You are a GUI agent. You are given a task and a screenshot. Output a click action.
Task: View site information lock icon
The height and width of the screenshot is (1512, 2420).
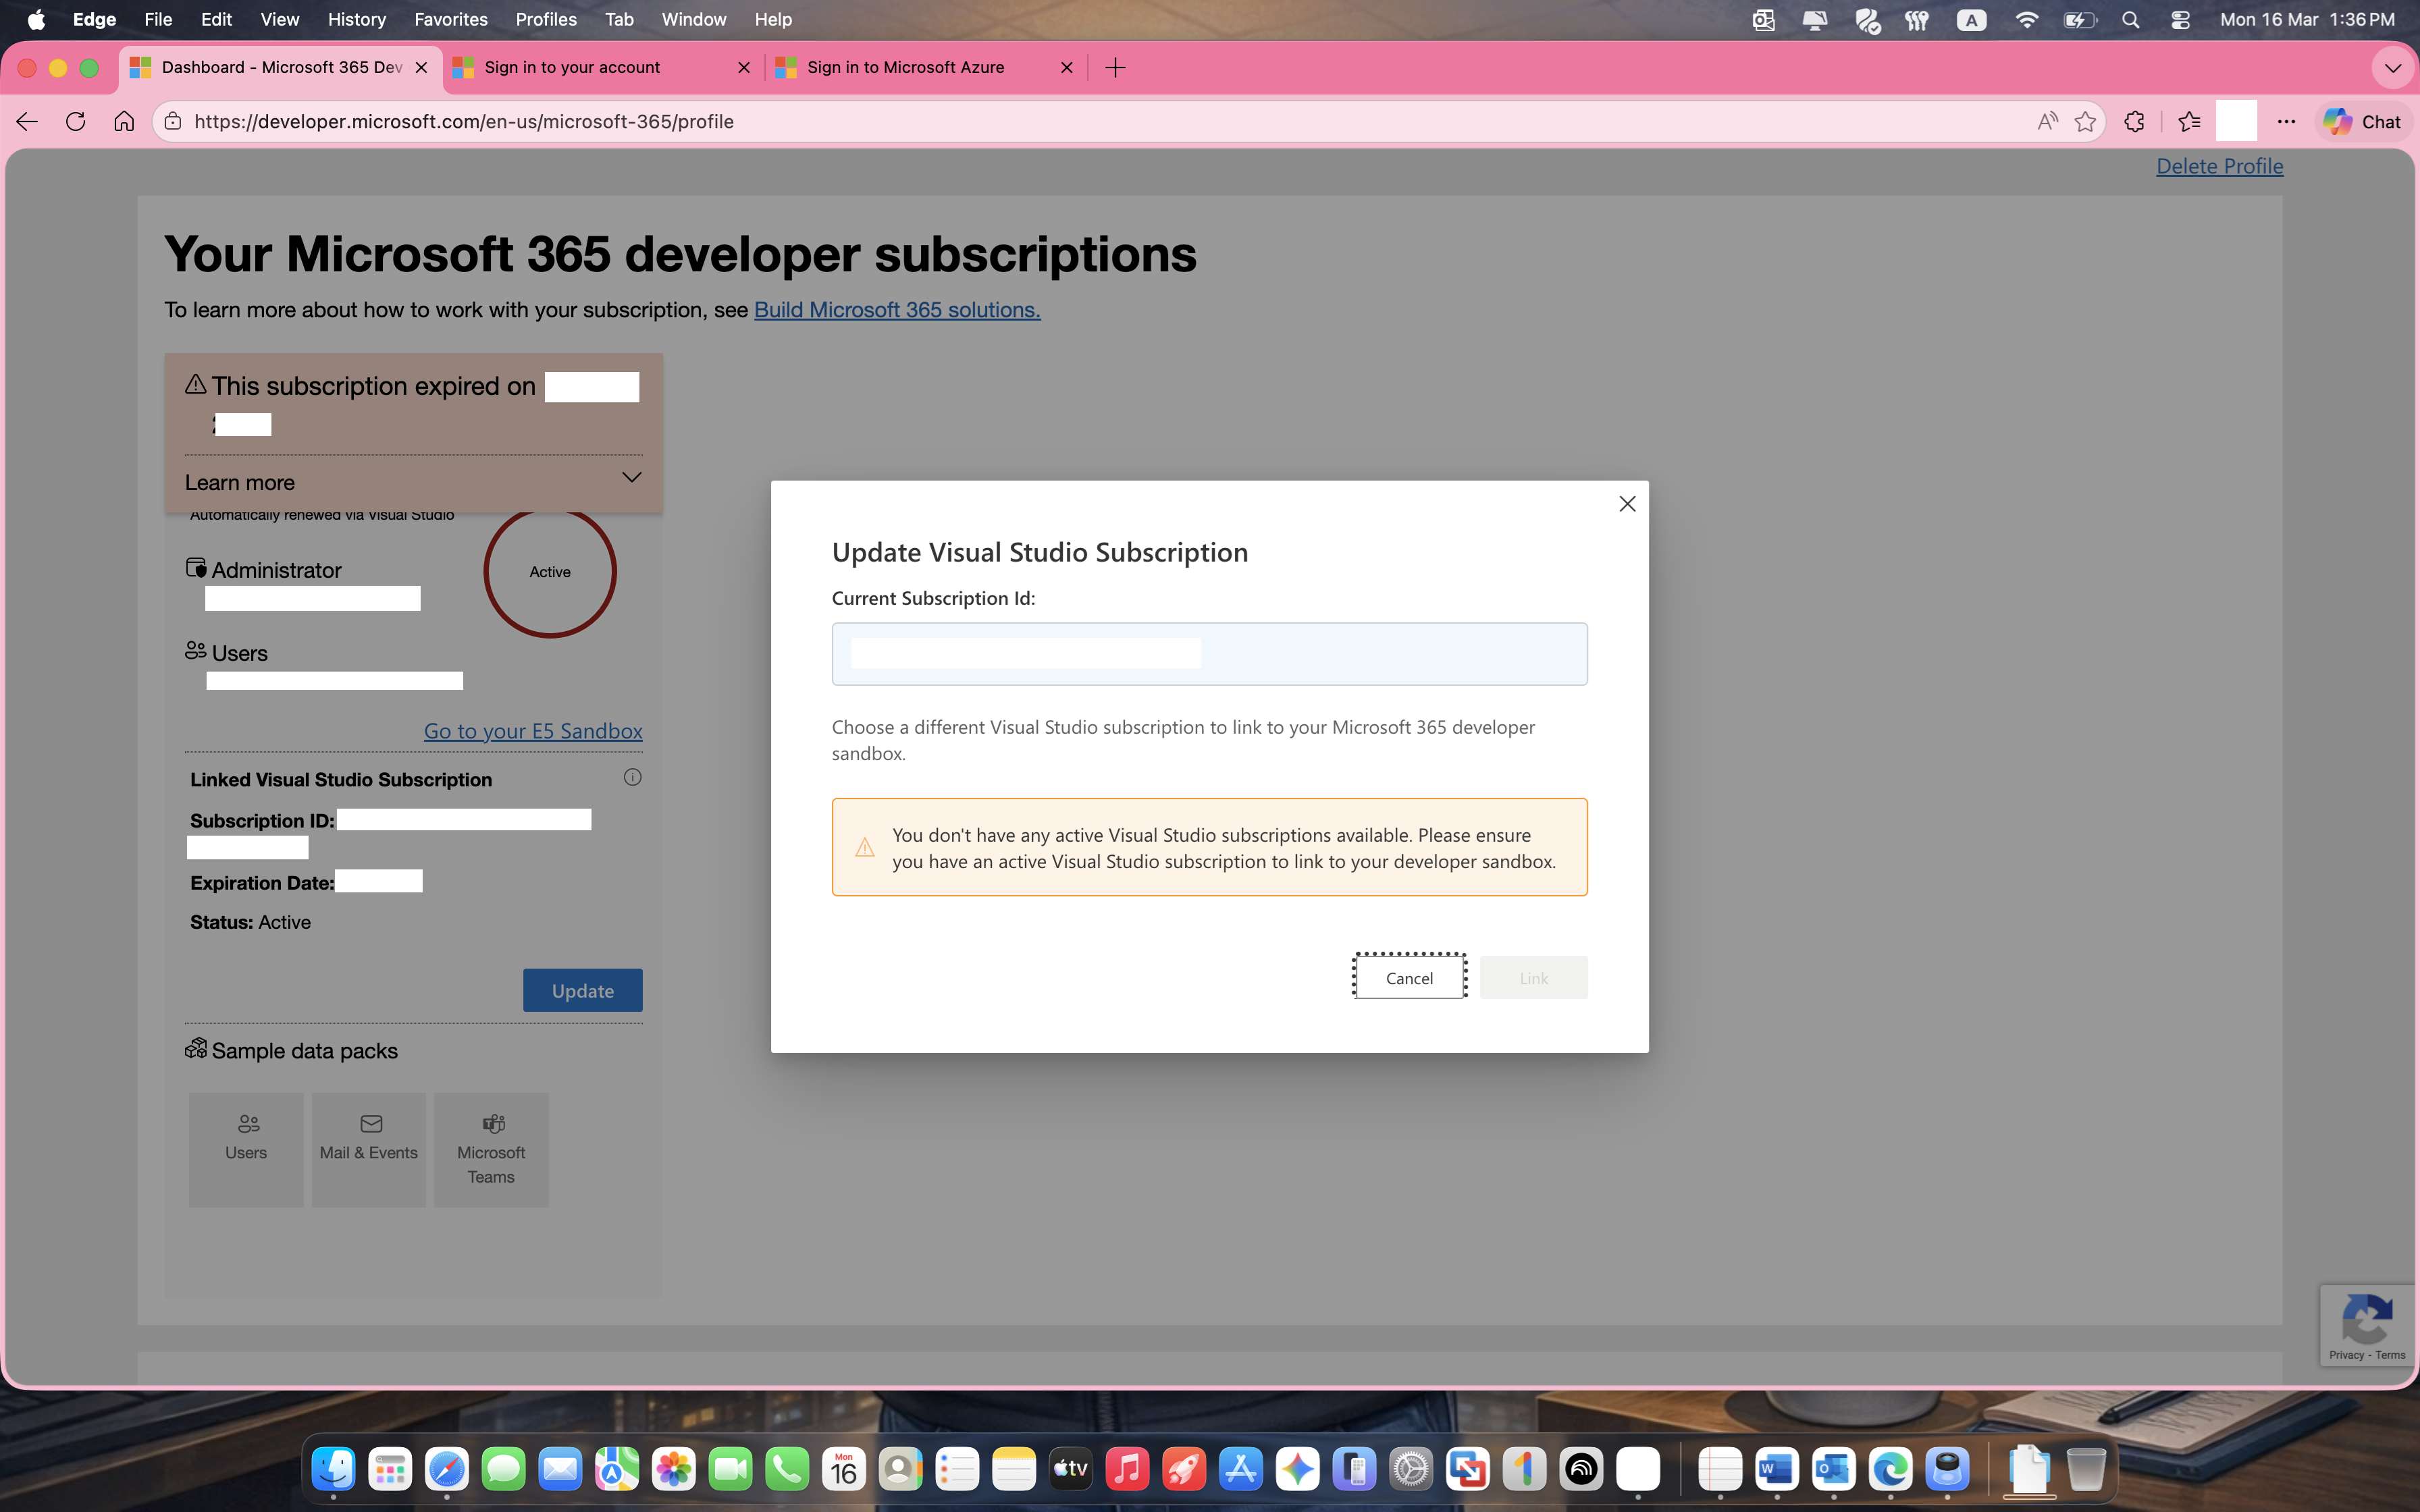pos(173,122)
